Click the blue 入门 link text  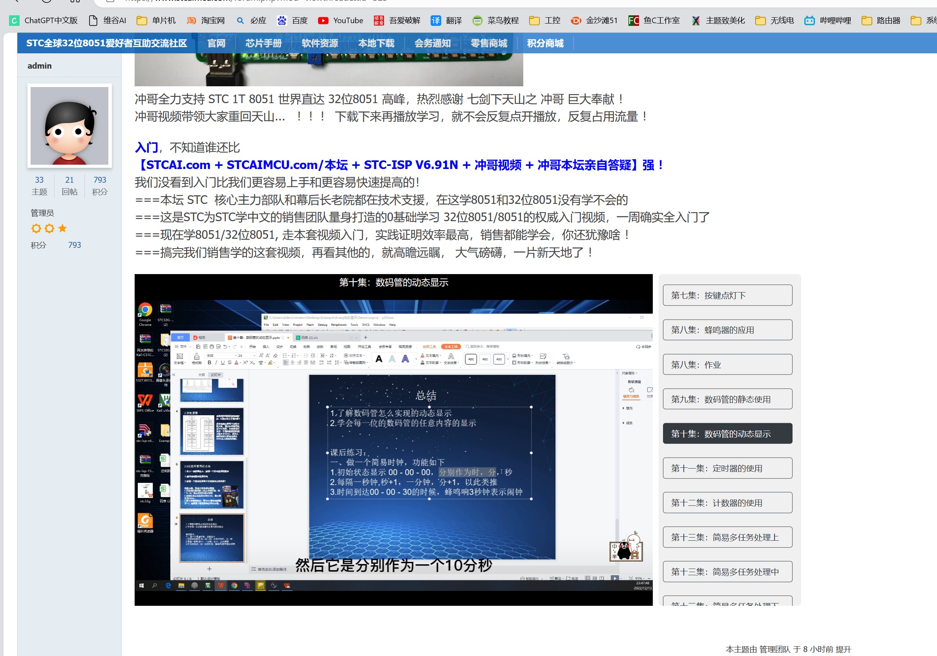tap(146, 147)
